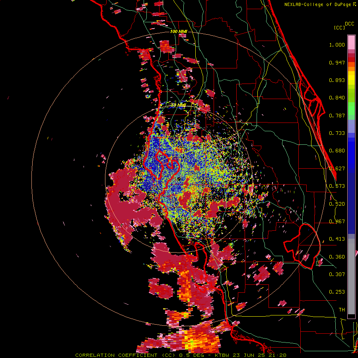358x358 pixels.
Task: Click the yellow segment of the color scale
Action: (351, 78)
